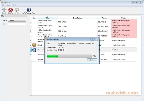This screenshot has width=144, height=101.
Task: Select row number 7 header
Action: pyautogui.click(x=31, y=50)
